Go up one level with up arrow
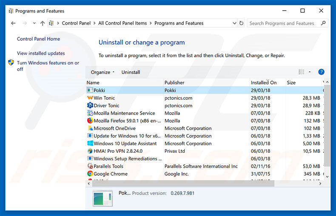 pyautogui.click(x=43, y=23)
